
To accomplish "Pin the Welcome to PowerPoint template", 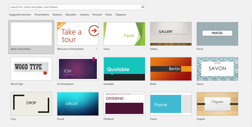I will click(97, 49).
